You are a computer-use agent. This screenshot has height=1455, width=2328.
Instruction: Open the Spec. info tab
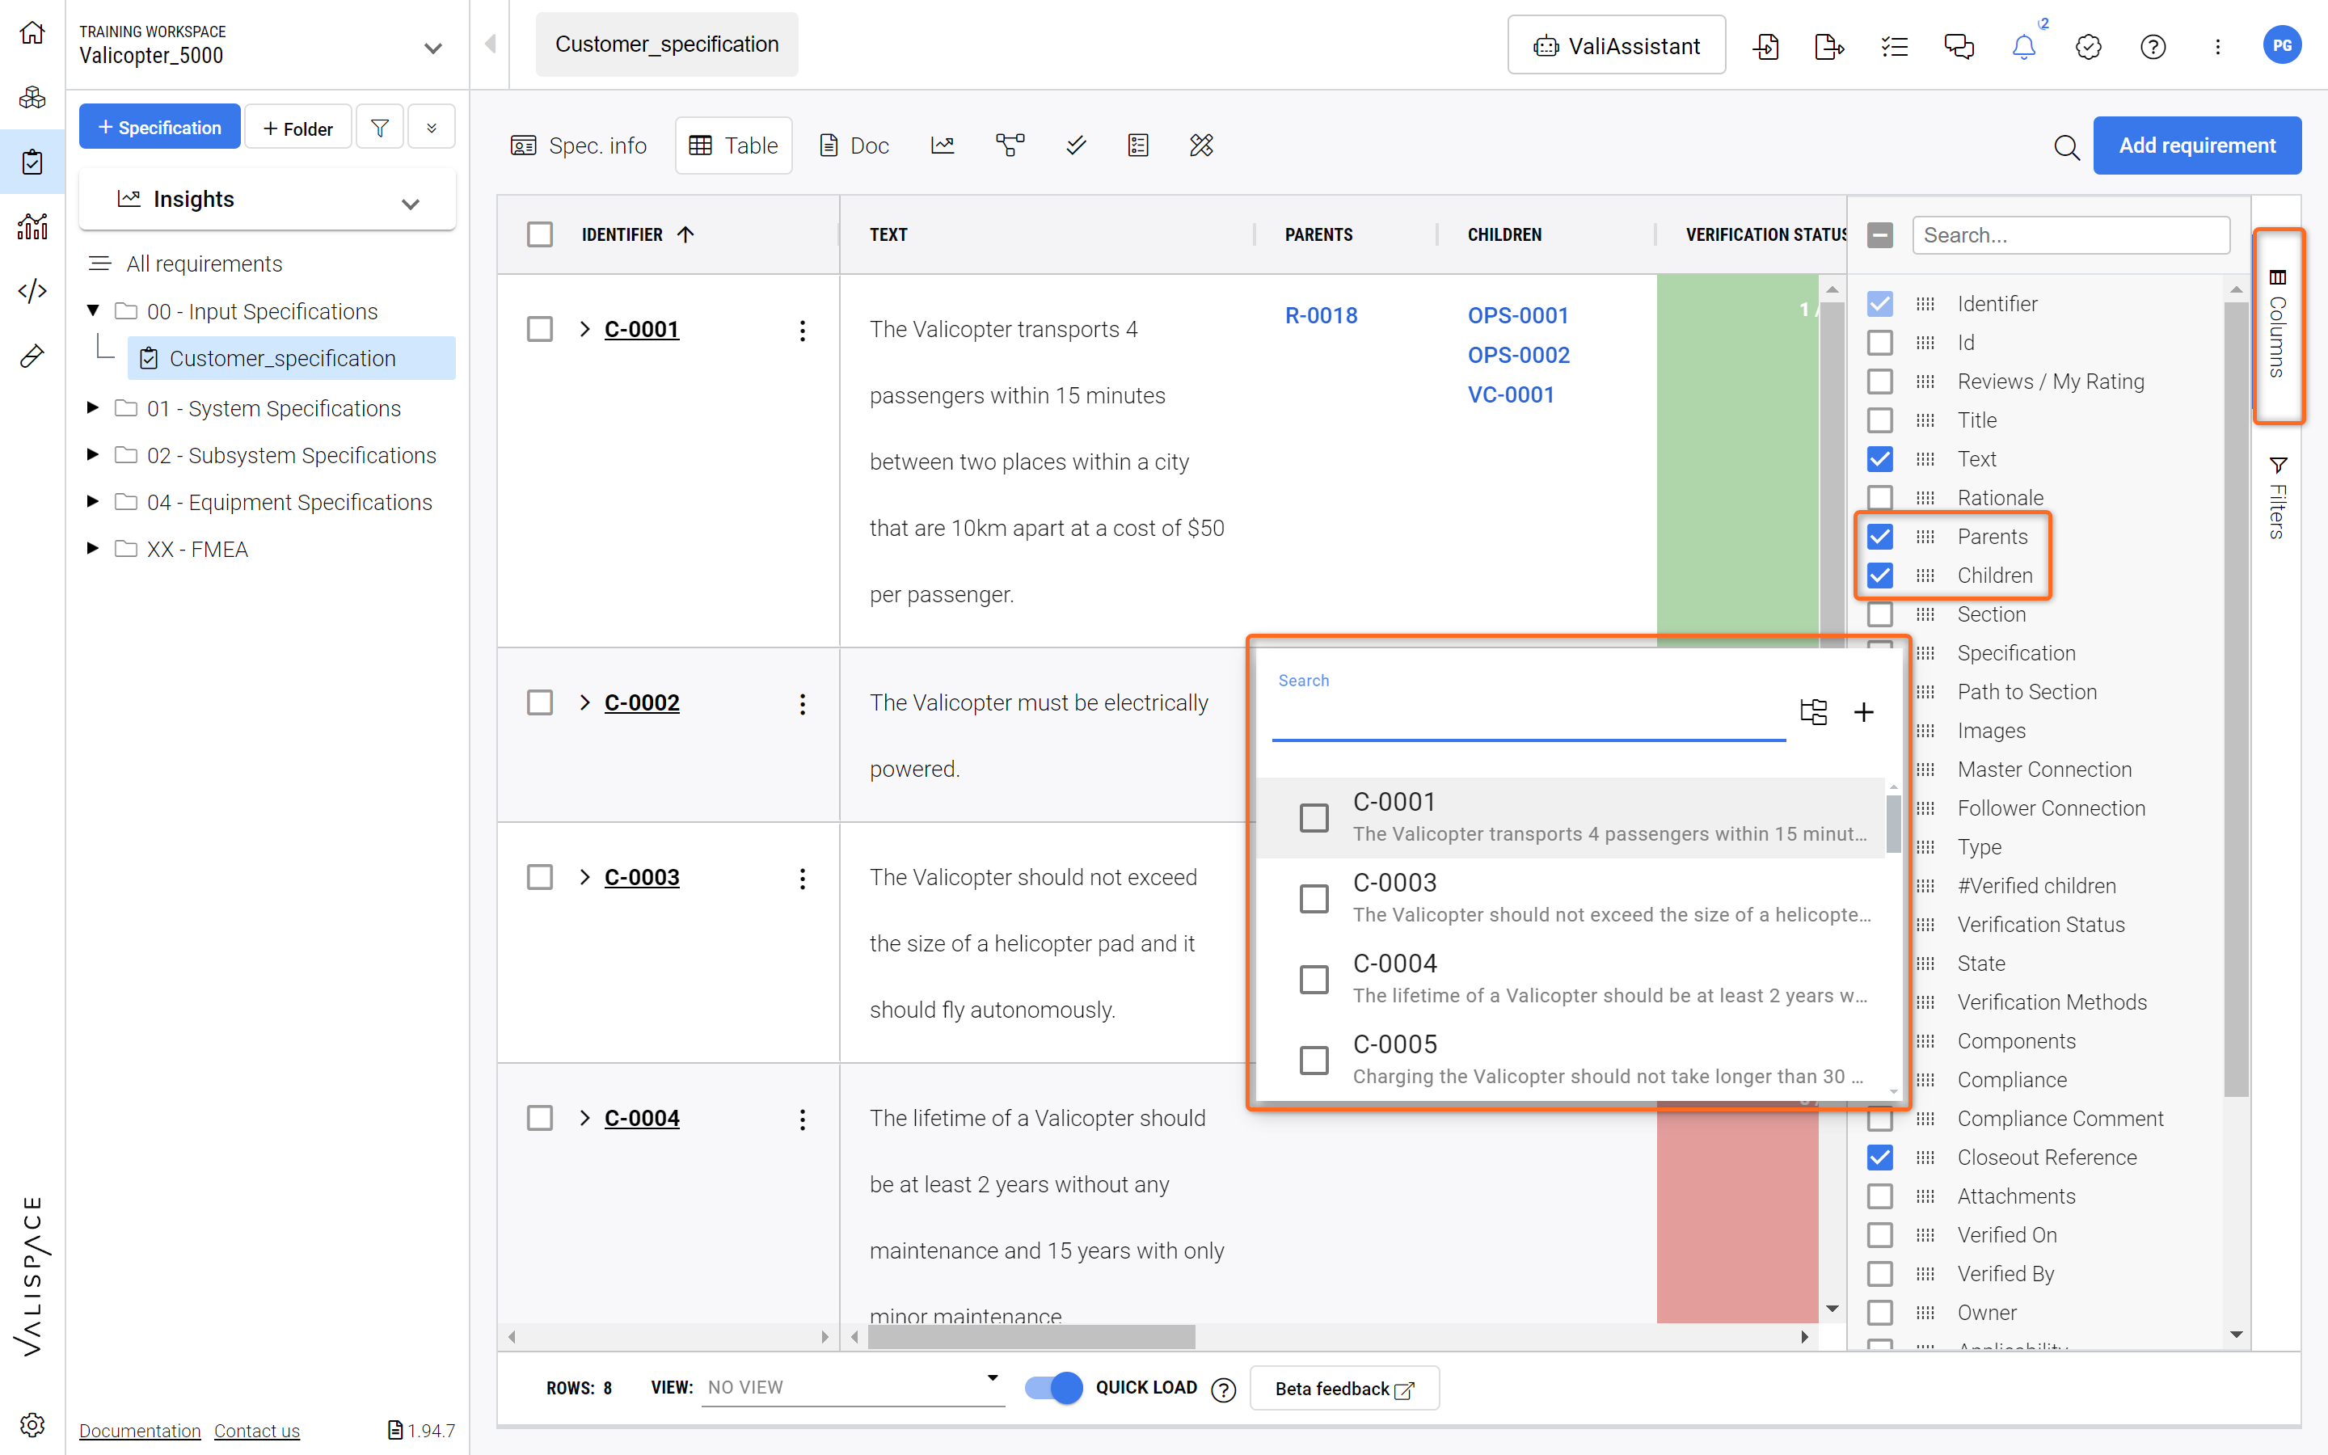[x=578, y=145]
